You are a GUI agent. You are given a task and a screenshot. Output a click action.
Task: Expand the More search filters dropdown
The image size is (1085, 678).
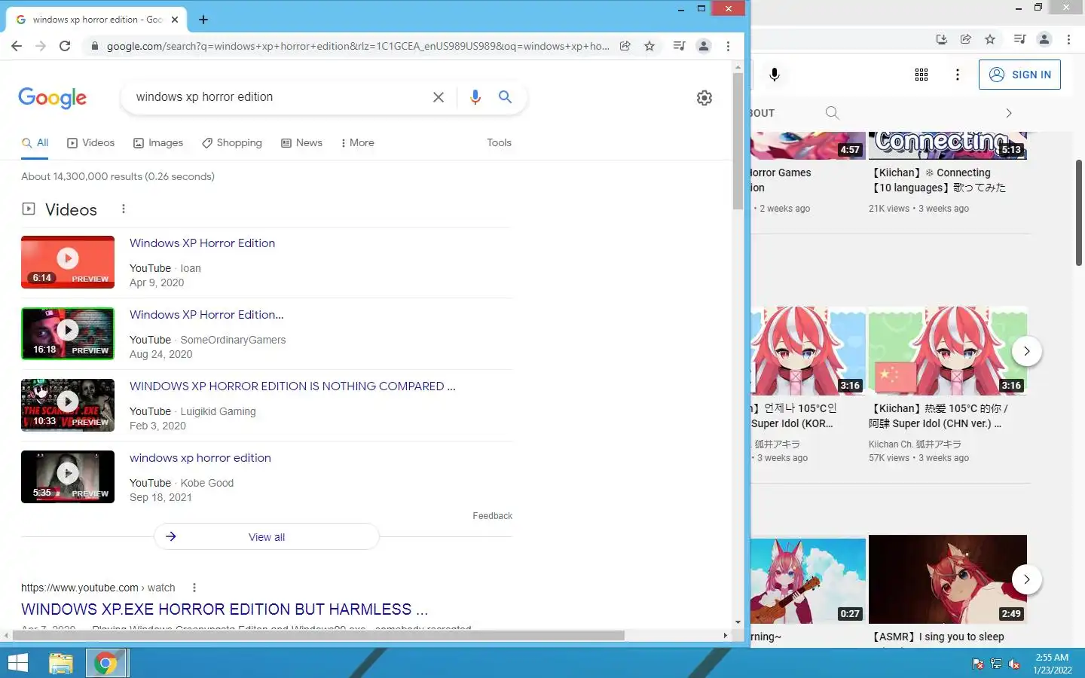coord(357,143)
